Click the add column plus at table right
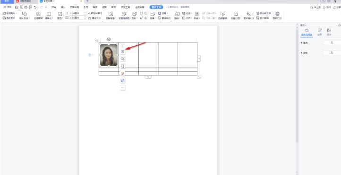341x175 pixels. [x=199, y=58]
